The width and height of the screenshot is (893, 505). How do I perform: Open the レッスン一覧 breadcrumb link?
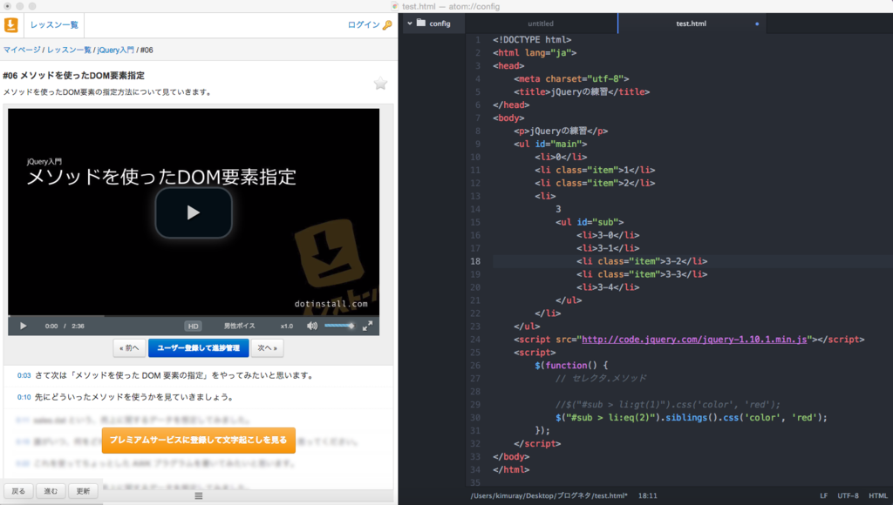(69, 50)
